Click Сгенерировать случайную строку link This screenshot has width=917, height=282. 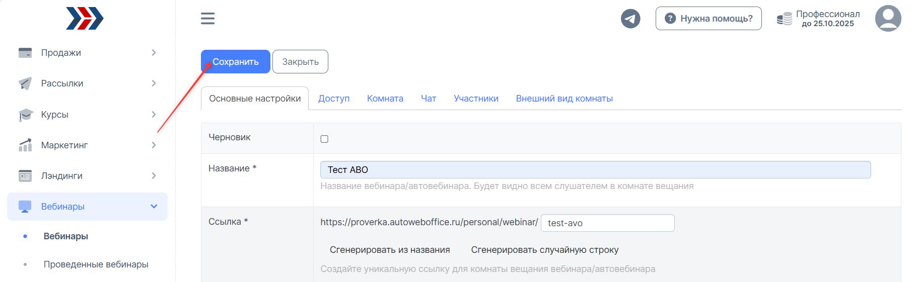pos(544,250)
